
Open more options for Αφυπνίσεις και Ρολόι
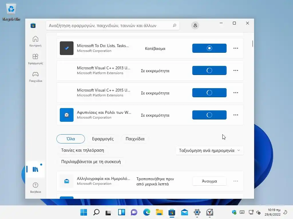click(236, 115)
